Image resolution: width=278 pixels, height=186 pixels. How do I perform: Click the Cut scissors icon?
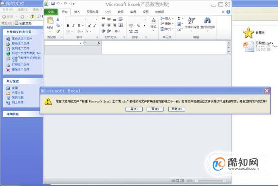tap(58, 19)
